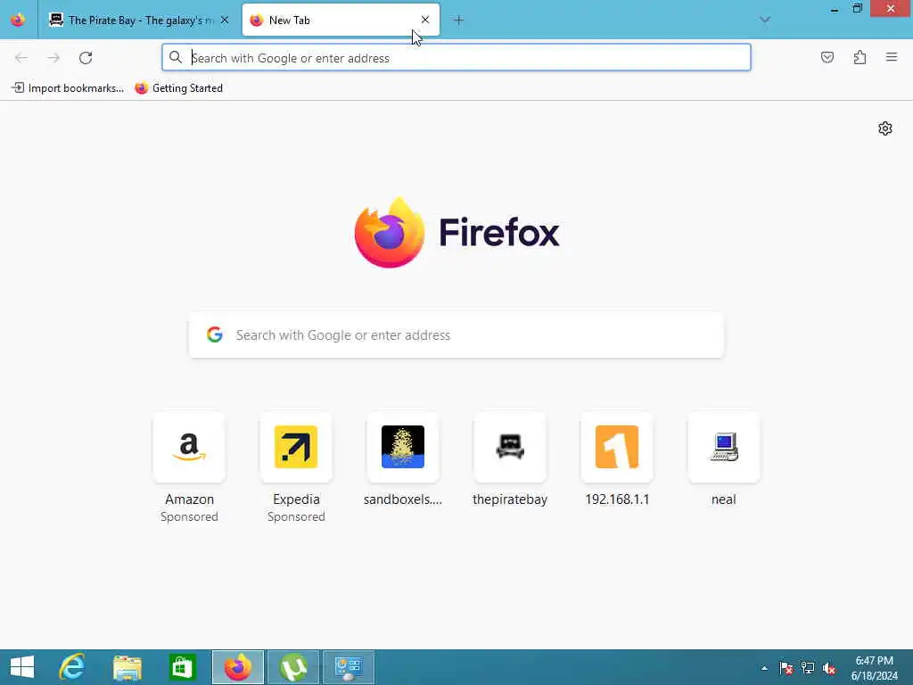Open the Getting Started bookmark
Viewport: 913px width, 685px height.
point(178,88)
